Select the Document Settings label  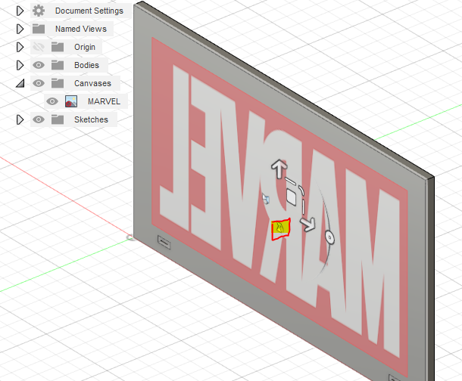[89, 11]
